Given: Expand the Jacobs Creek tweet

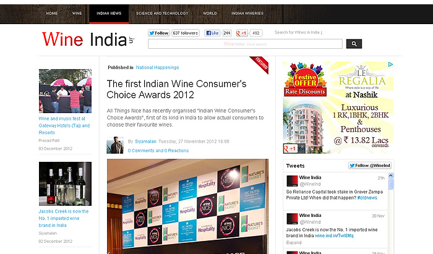Looking at the screenshot, I should 294,243.
